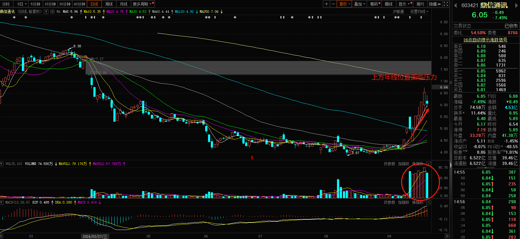
Task: Click 改参数 in VOL panel
Action: click(x=389, y=164)
